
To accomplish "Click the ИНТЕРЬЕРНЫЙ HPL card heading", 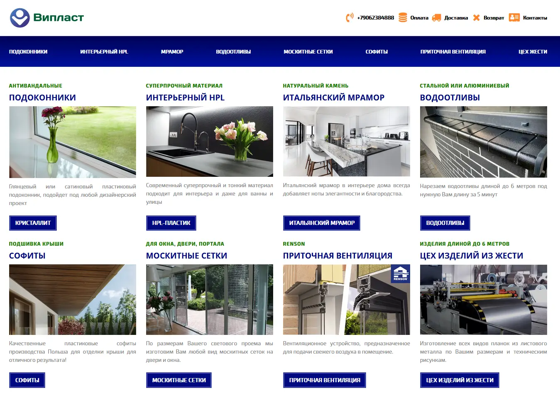I will (185, 98).
